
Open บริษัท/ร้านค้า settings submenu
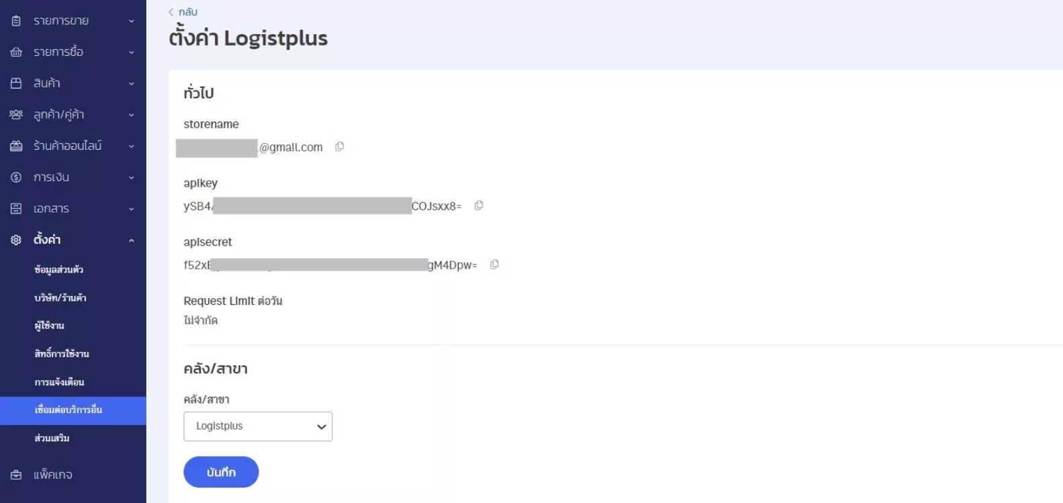point(60,298)
